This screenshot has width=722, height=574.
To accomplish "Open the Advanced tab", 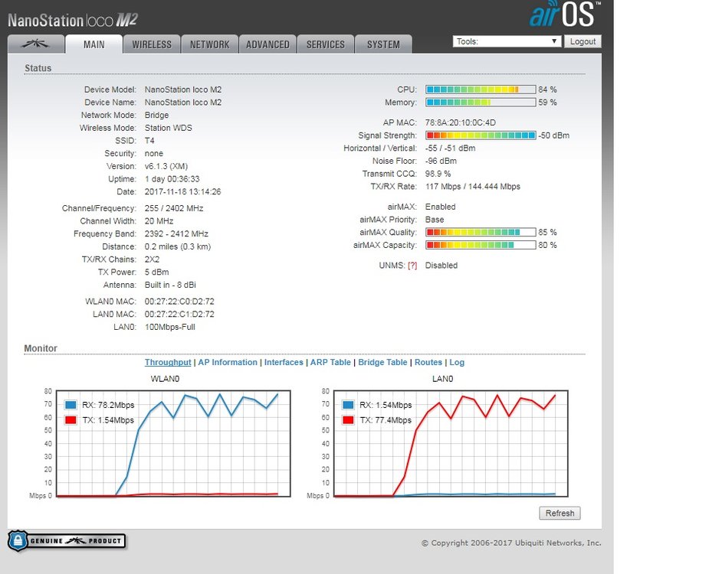I will (x=267, y=44).
